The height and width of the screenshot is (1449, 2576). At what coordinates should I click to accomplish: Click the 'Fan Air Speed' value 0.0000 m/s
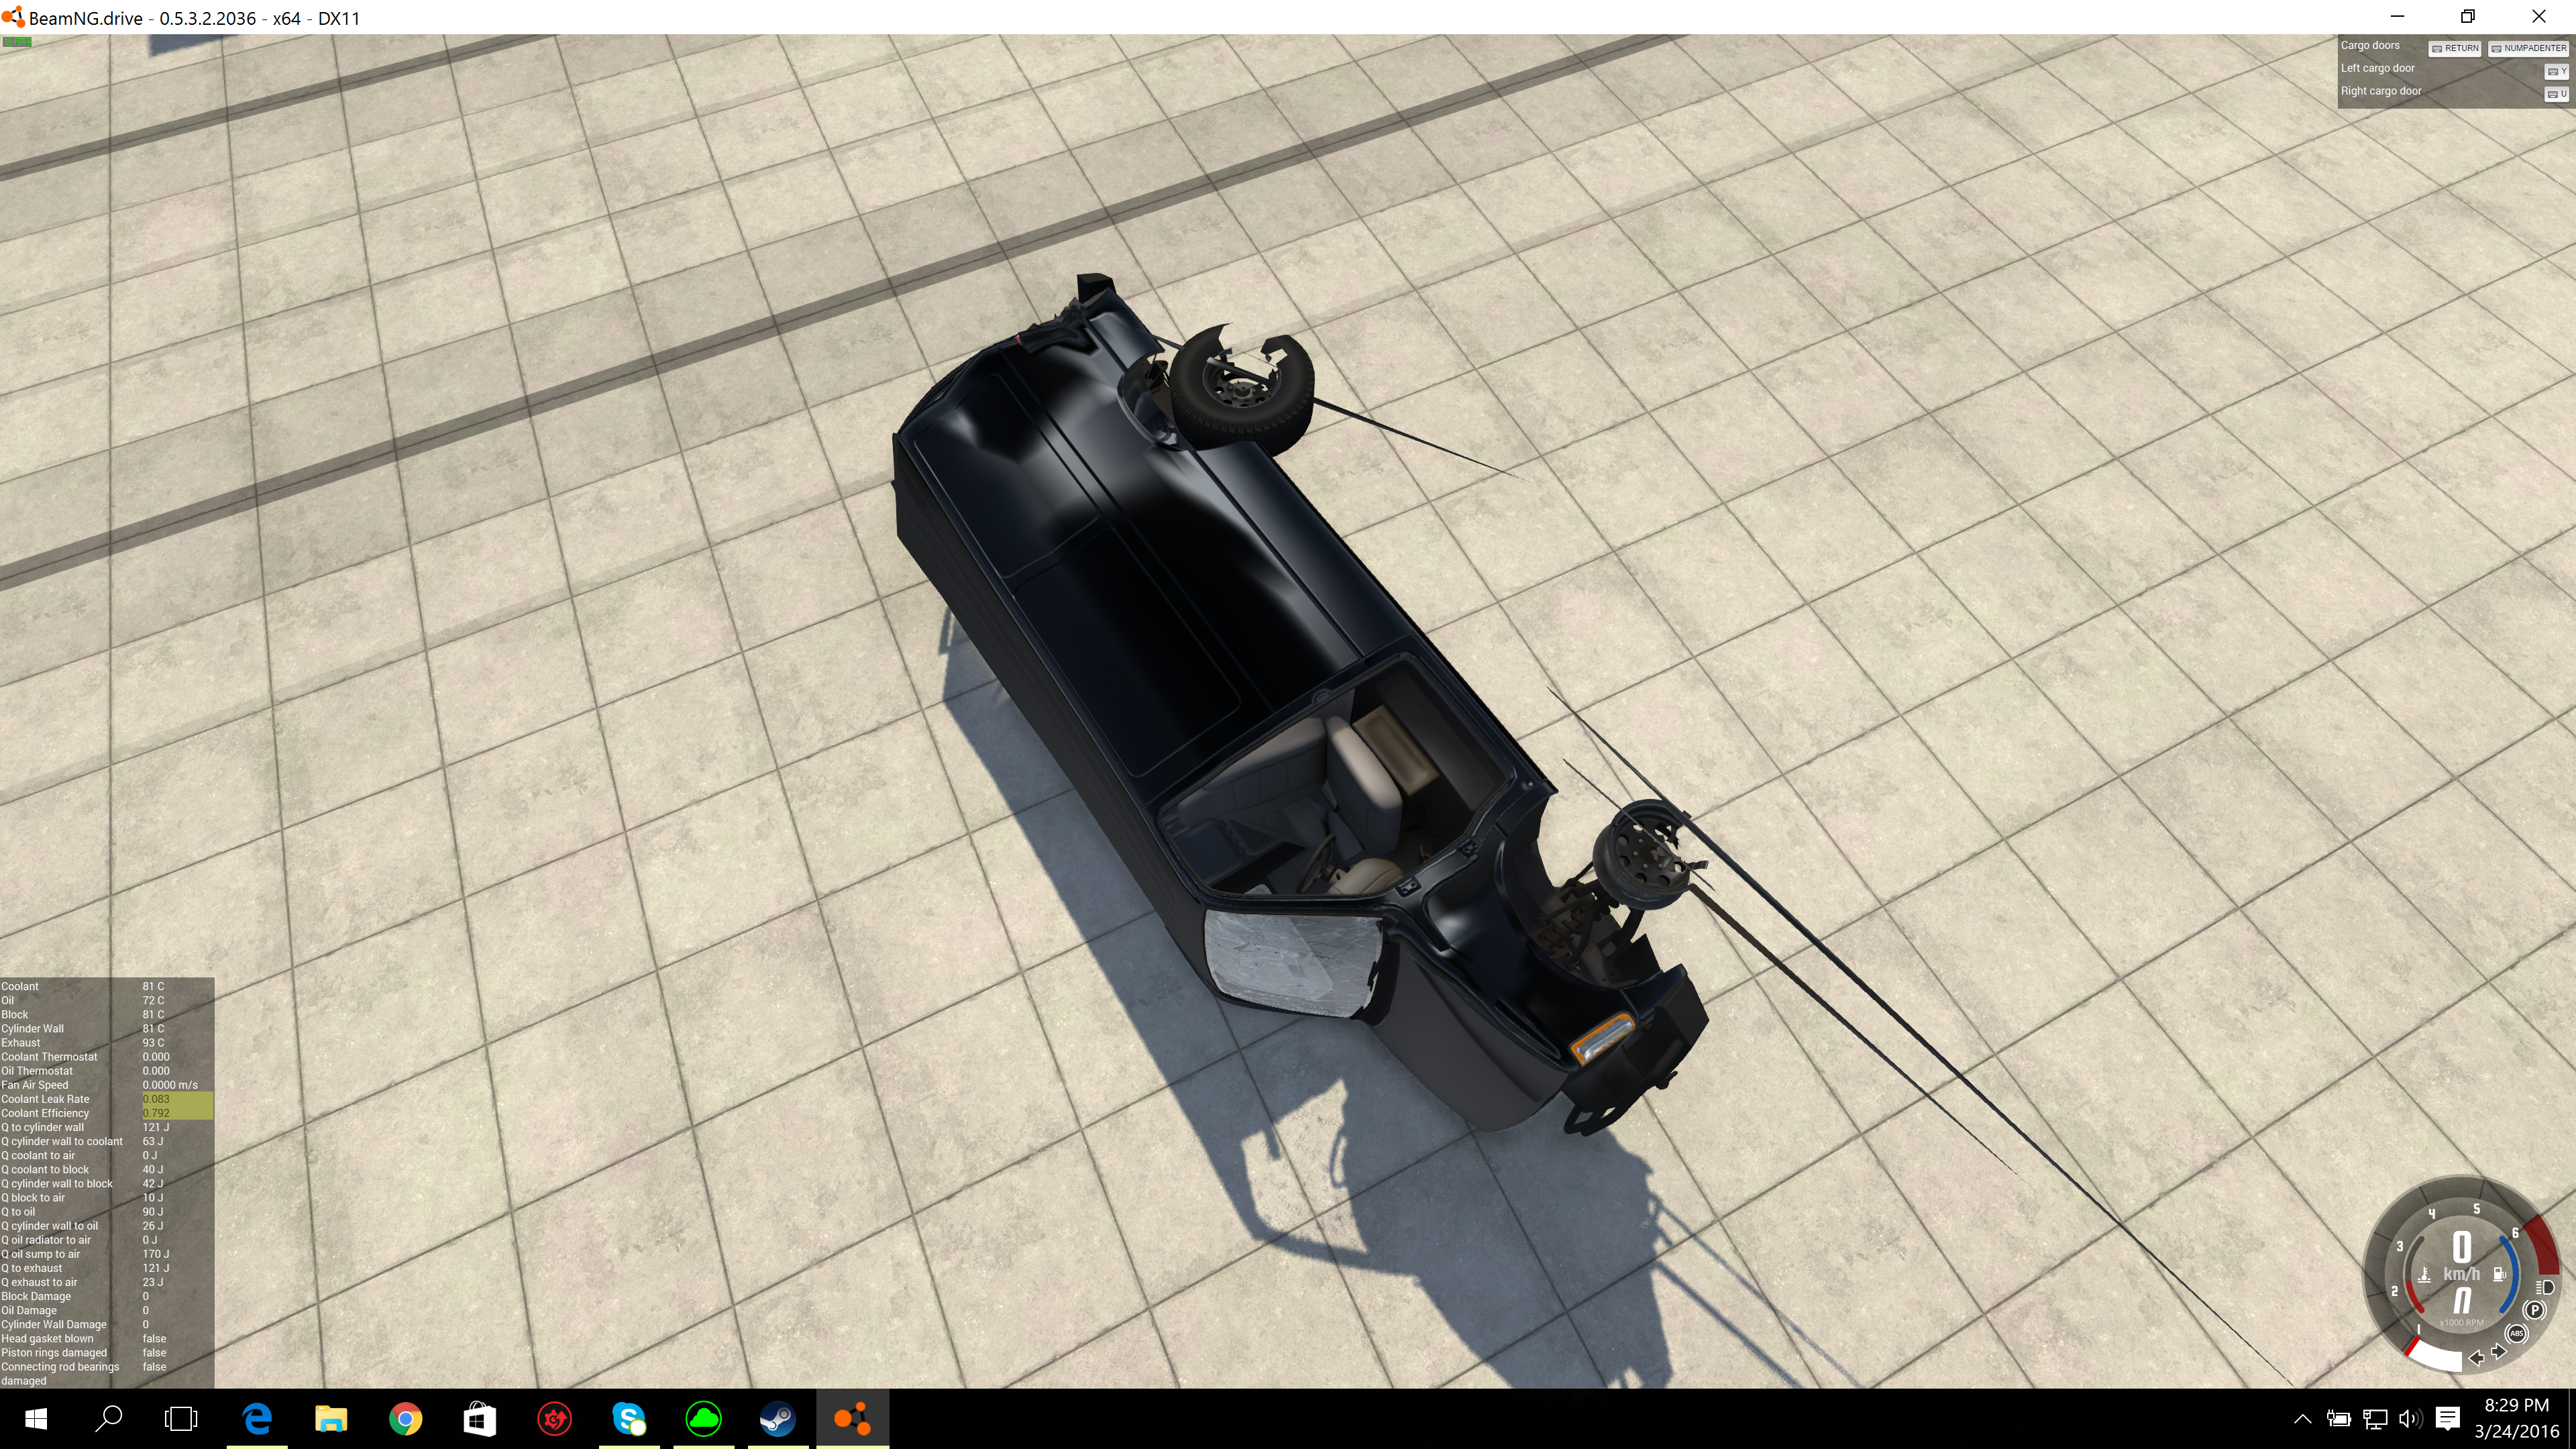tap(170, 1085)
